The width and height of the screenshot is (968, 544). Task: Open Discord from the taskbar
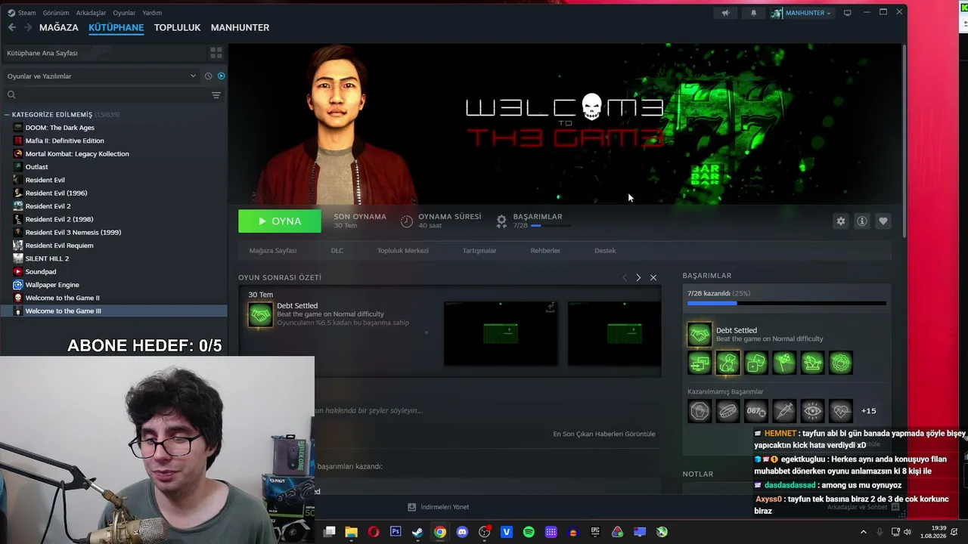462,532
